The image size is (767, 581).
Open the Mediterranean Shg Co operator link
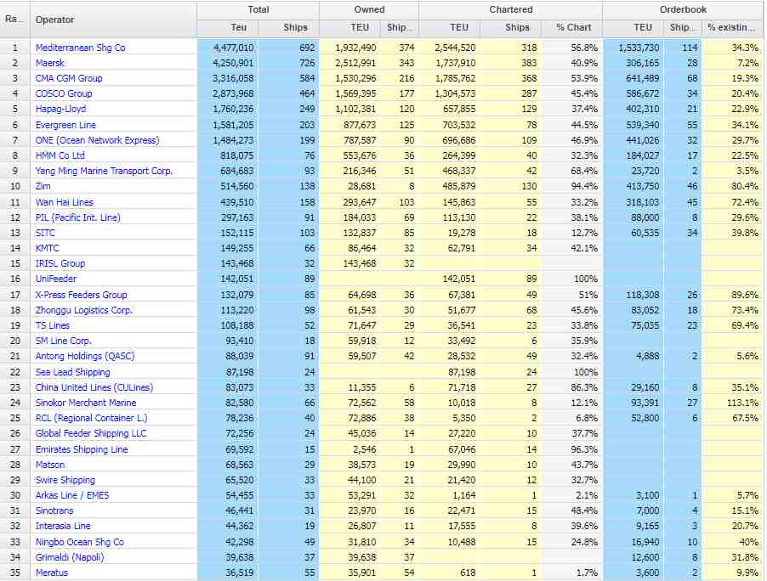(x=80, y=48)
